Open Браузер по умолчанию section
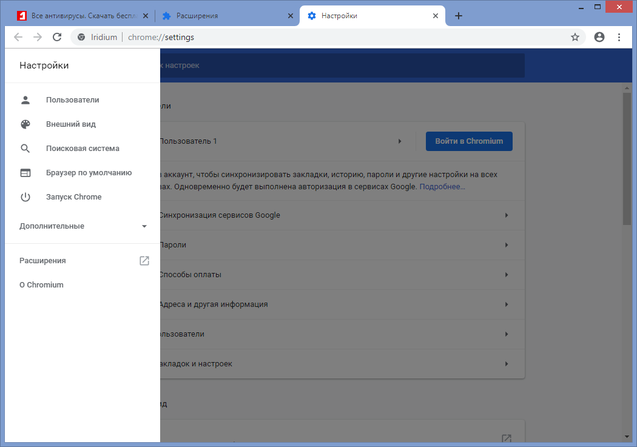Image resolution: width=637 pixels, height=447 pixels. (x=83, y=173)
